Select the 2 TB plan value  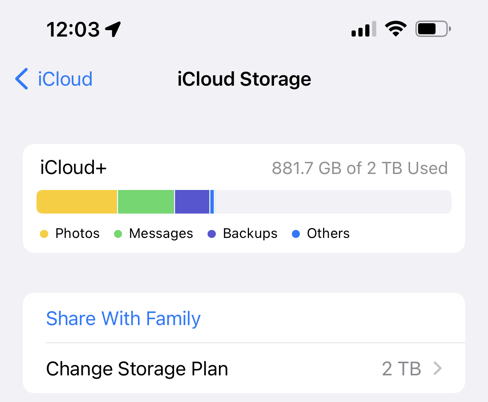tap(401, 368)
